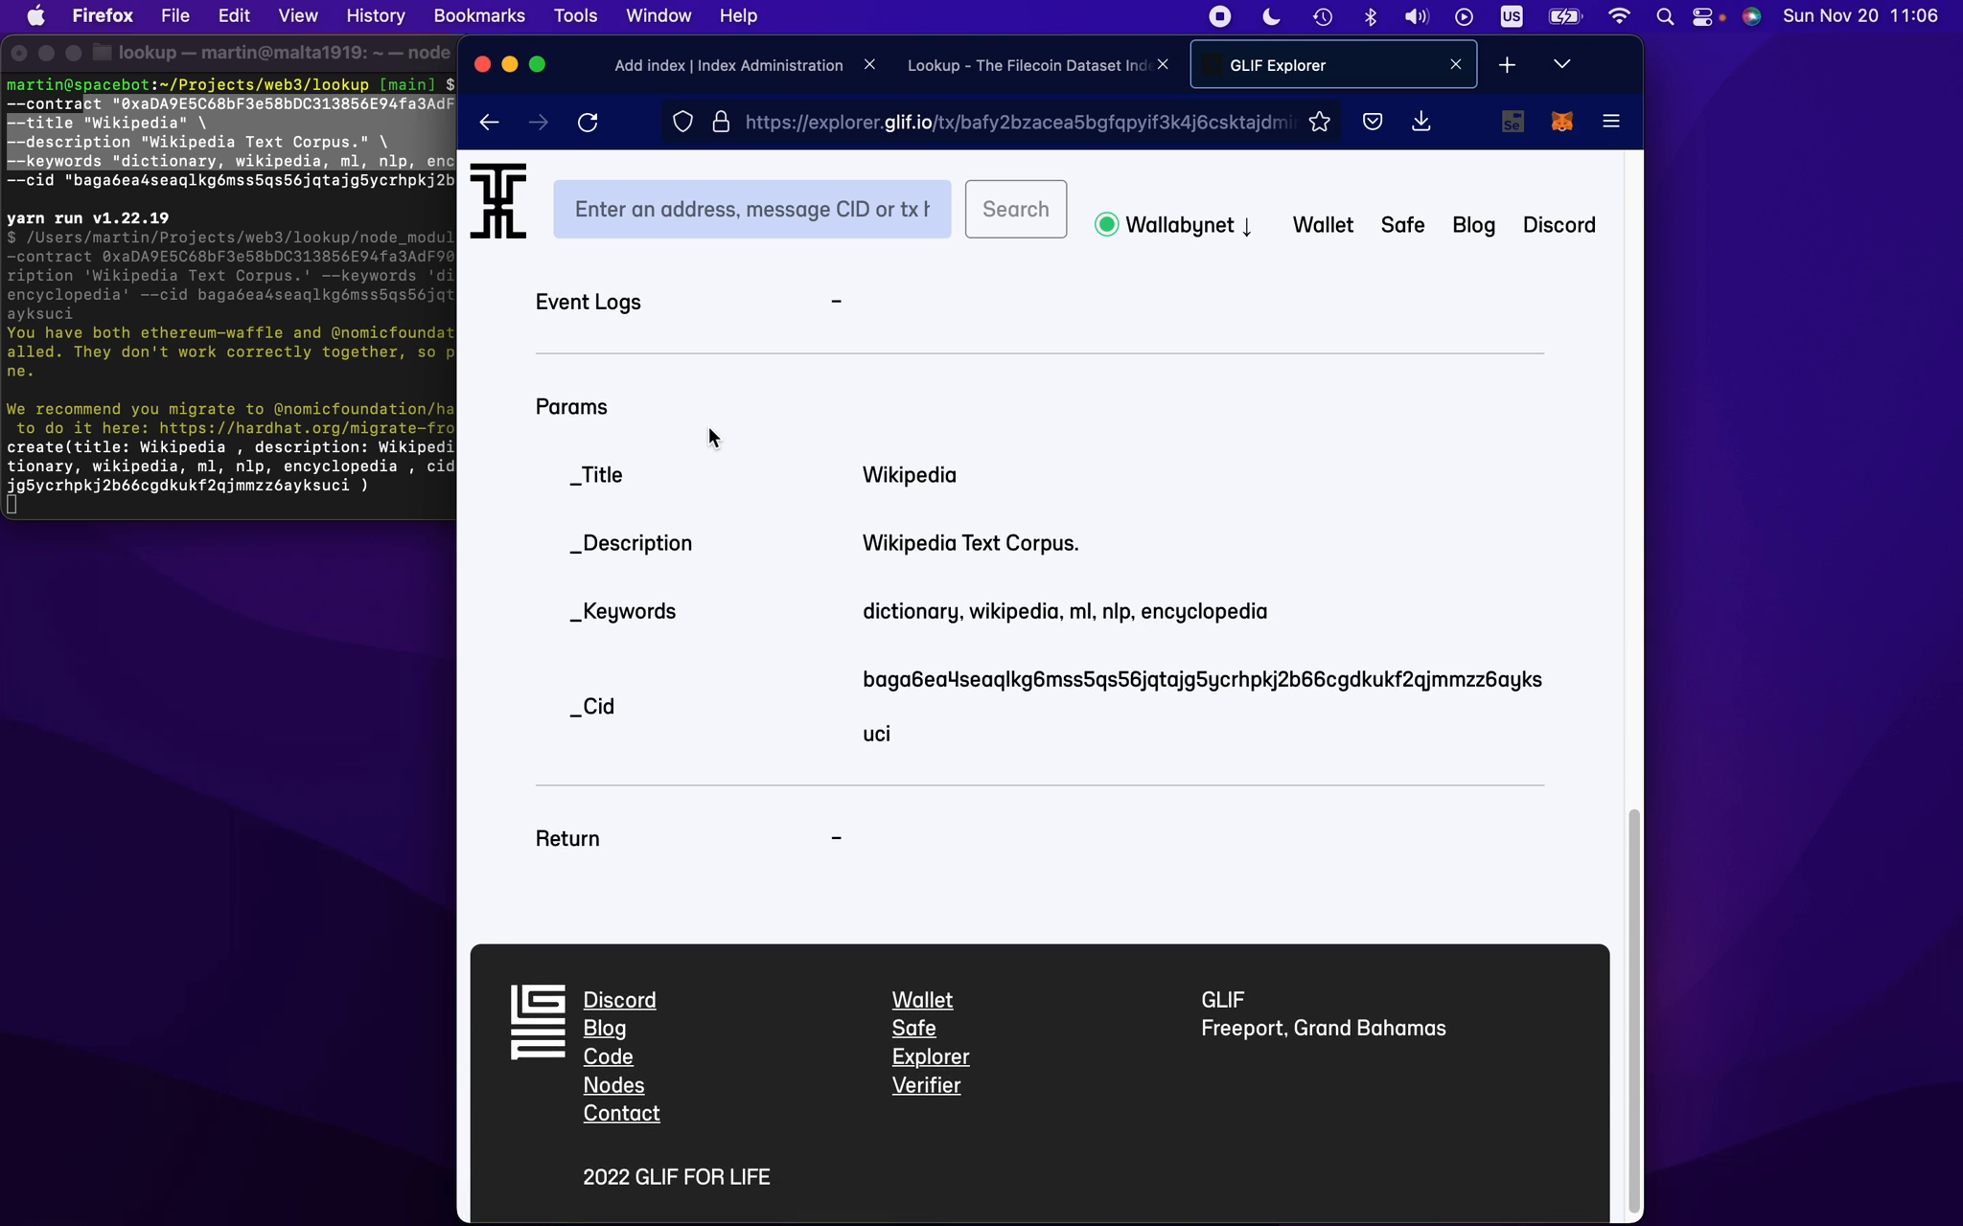Click the keywords value 'dictionary, wikipedia, ml, nlp, encyclopedia'
Image resolution: width=1963 pixels, height=1226 pixels.
tap(1065, 611)
